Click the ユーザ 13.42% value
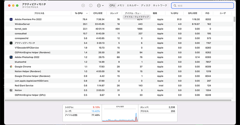The height and width of the screenshot is (125, 240). click(96, 111)
